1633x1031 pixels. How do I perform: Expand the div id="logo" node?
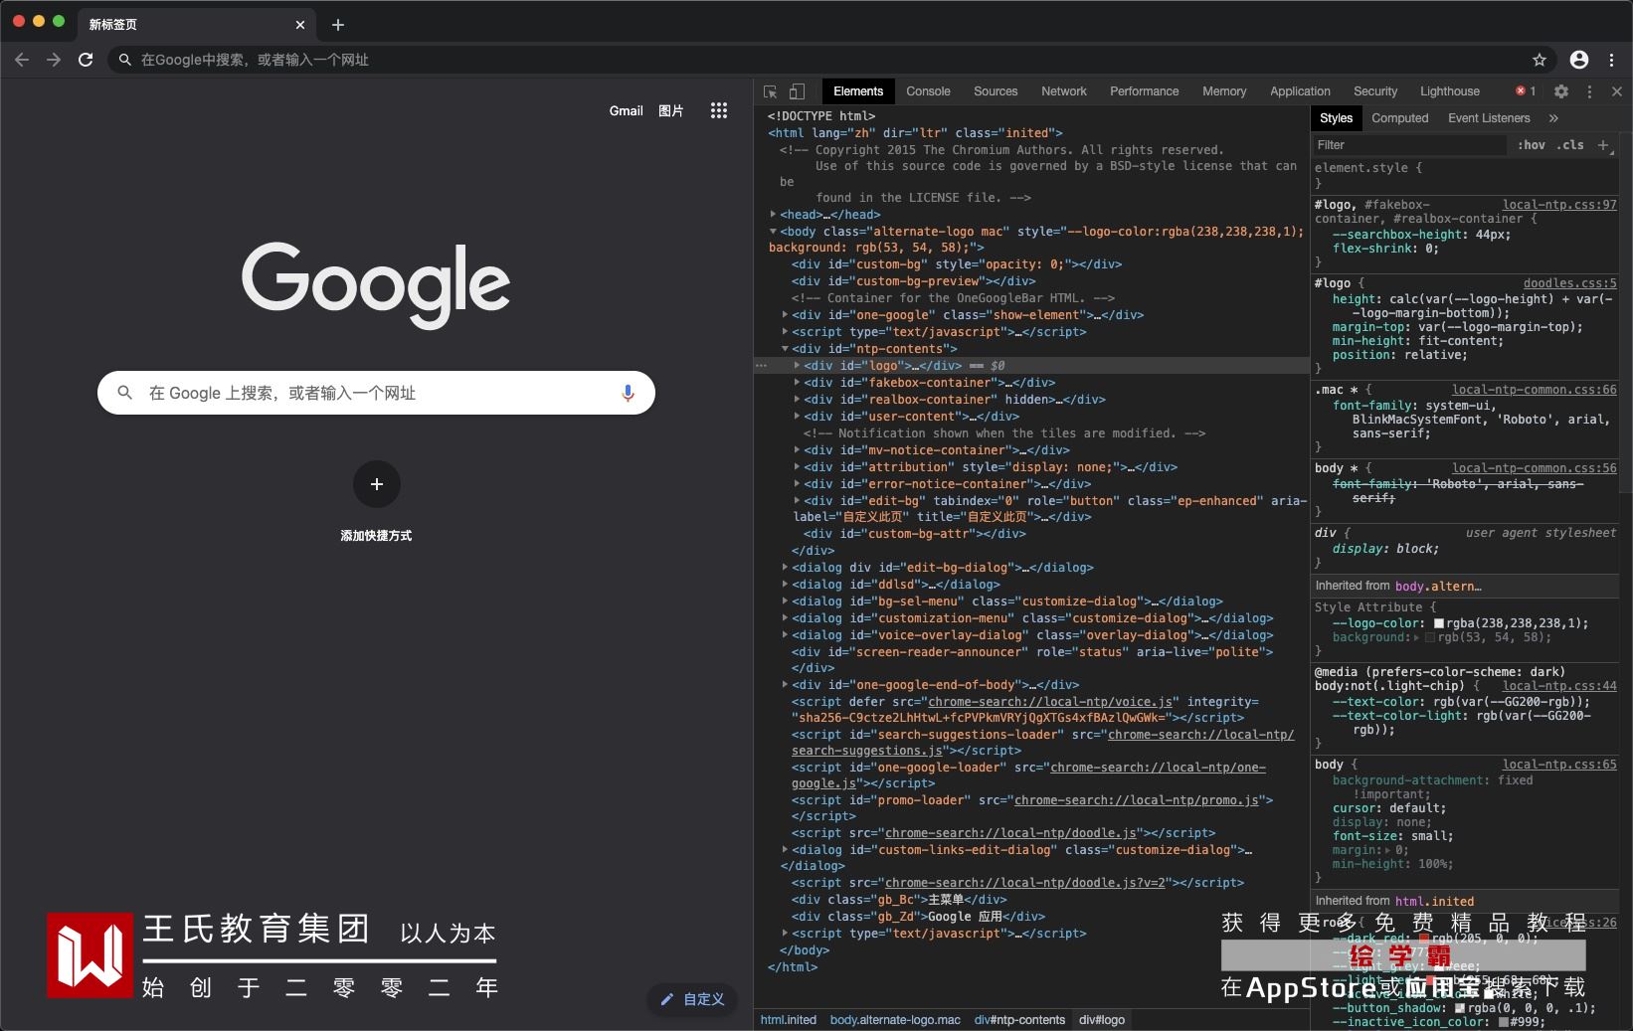click(x=797, y=366)
